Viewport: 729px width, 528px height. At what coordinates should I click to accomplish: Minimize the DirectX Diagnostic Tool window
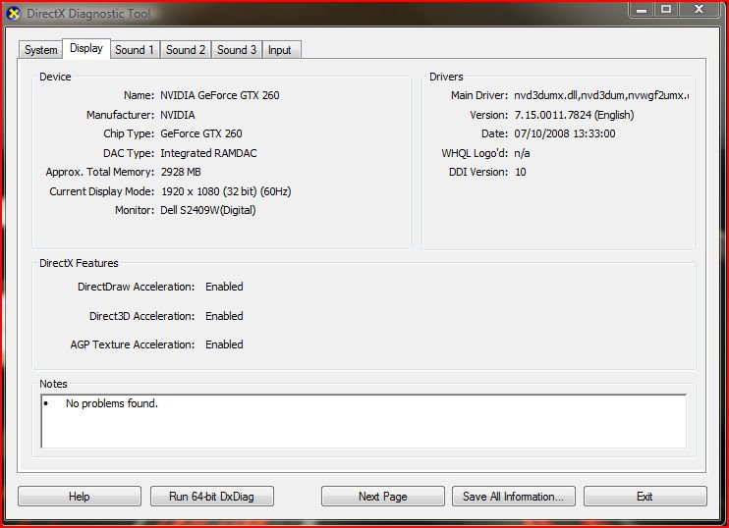642,9
